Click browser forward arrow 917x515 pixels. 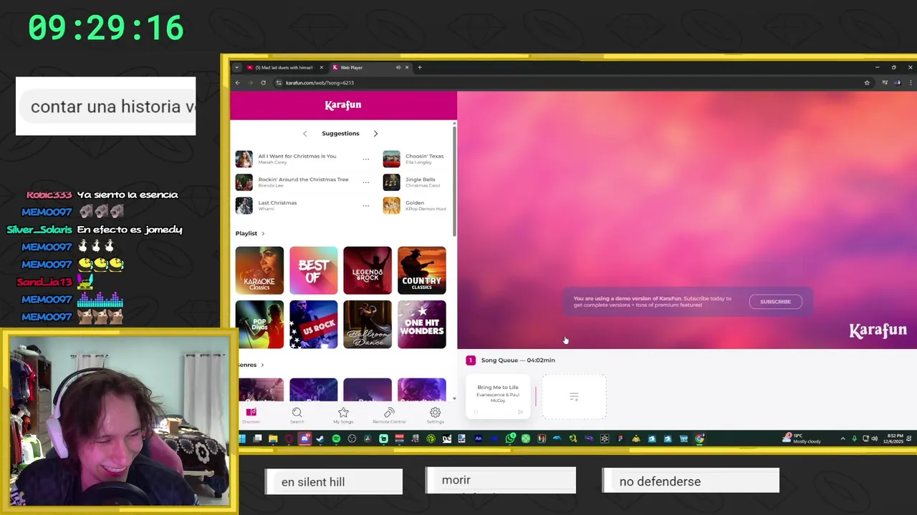pos(250,83)
